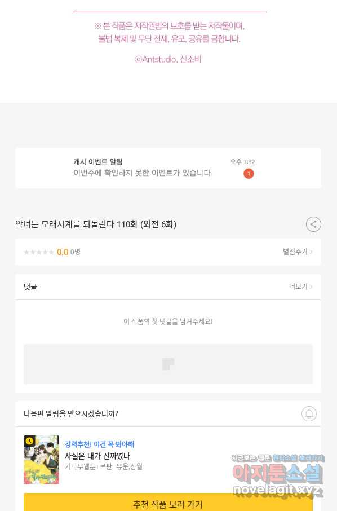The height and width of the screenshot is (511, 337).
Task: Open the 캐시 이벤트 알림 notification card
Action: (168, 168)
